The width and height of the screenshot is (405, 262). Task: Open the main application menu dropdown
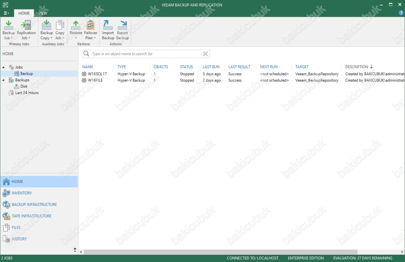point(6,13)
